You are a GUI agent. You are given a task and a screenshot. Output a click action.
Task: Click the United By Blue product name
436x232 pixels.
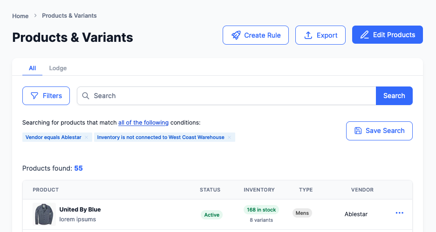(80, 210)
